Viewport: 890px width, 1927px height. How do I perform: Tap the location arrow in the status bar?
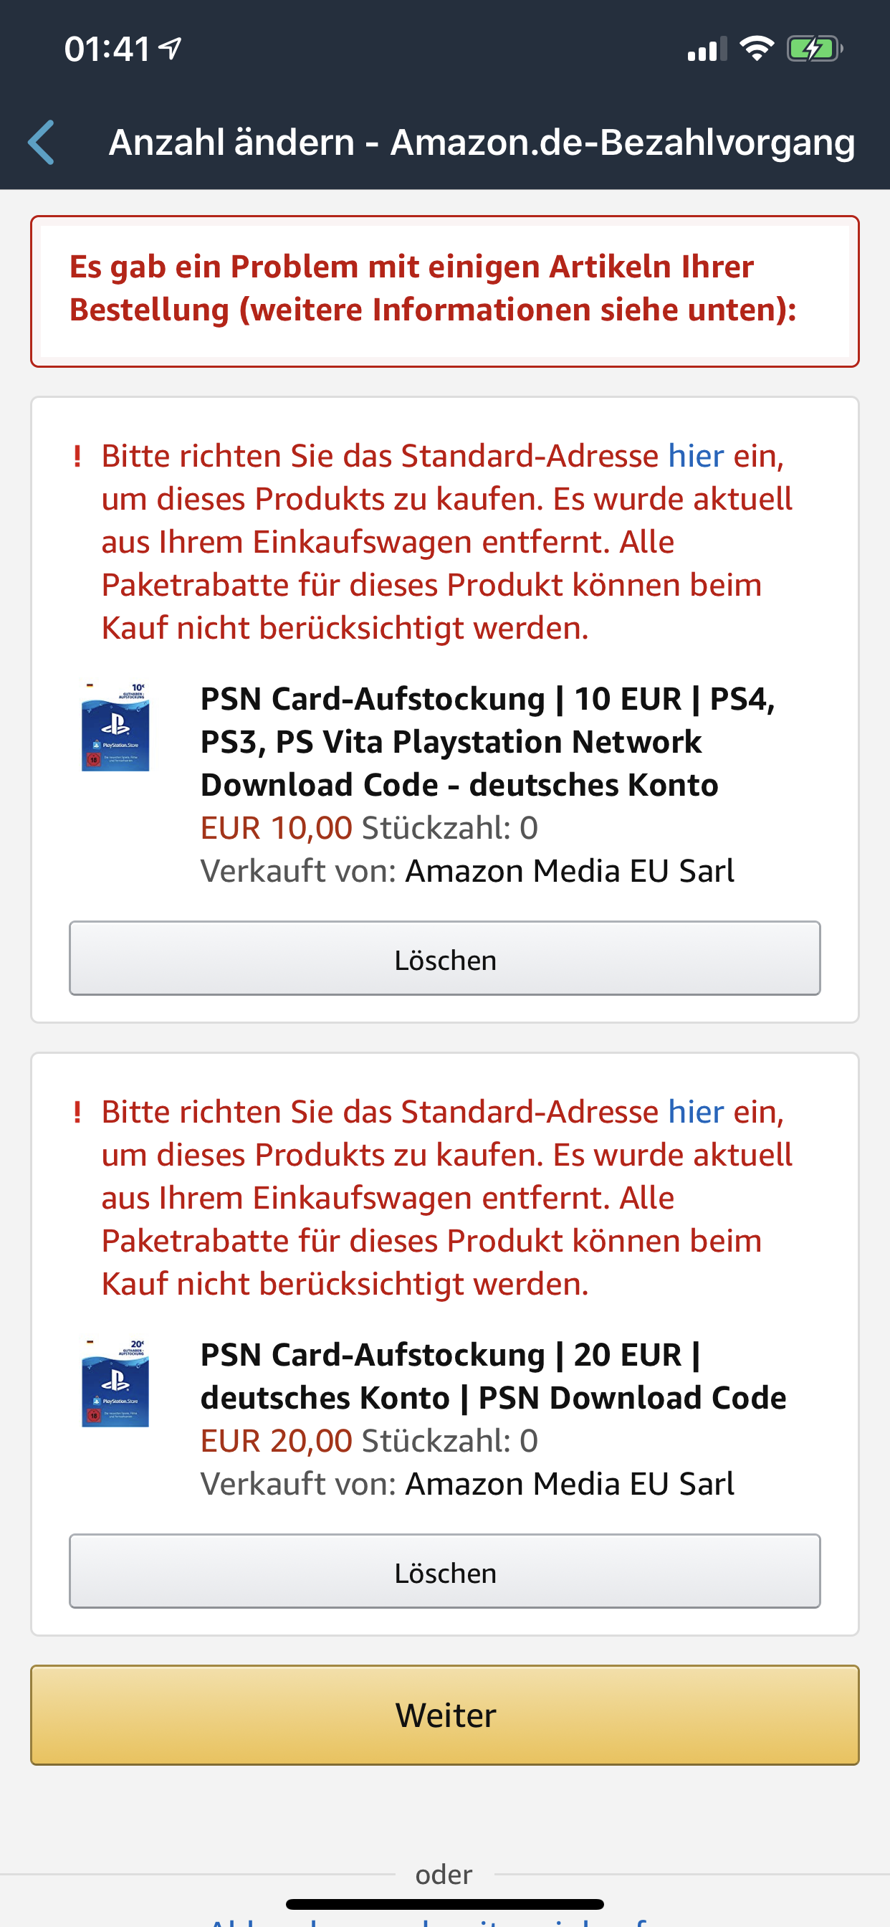[171, 49]
